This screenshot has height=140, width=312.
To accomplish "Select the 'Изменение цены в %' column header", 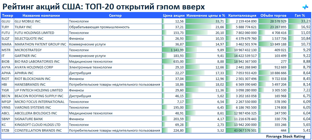I will [206, 15].
